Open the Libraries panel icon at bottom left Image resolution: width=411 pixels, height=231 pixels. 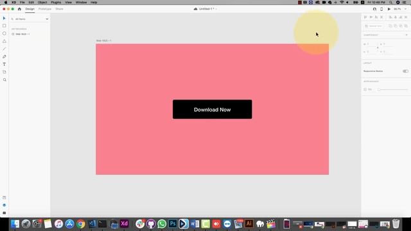pos(4,198)
